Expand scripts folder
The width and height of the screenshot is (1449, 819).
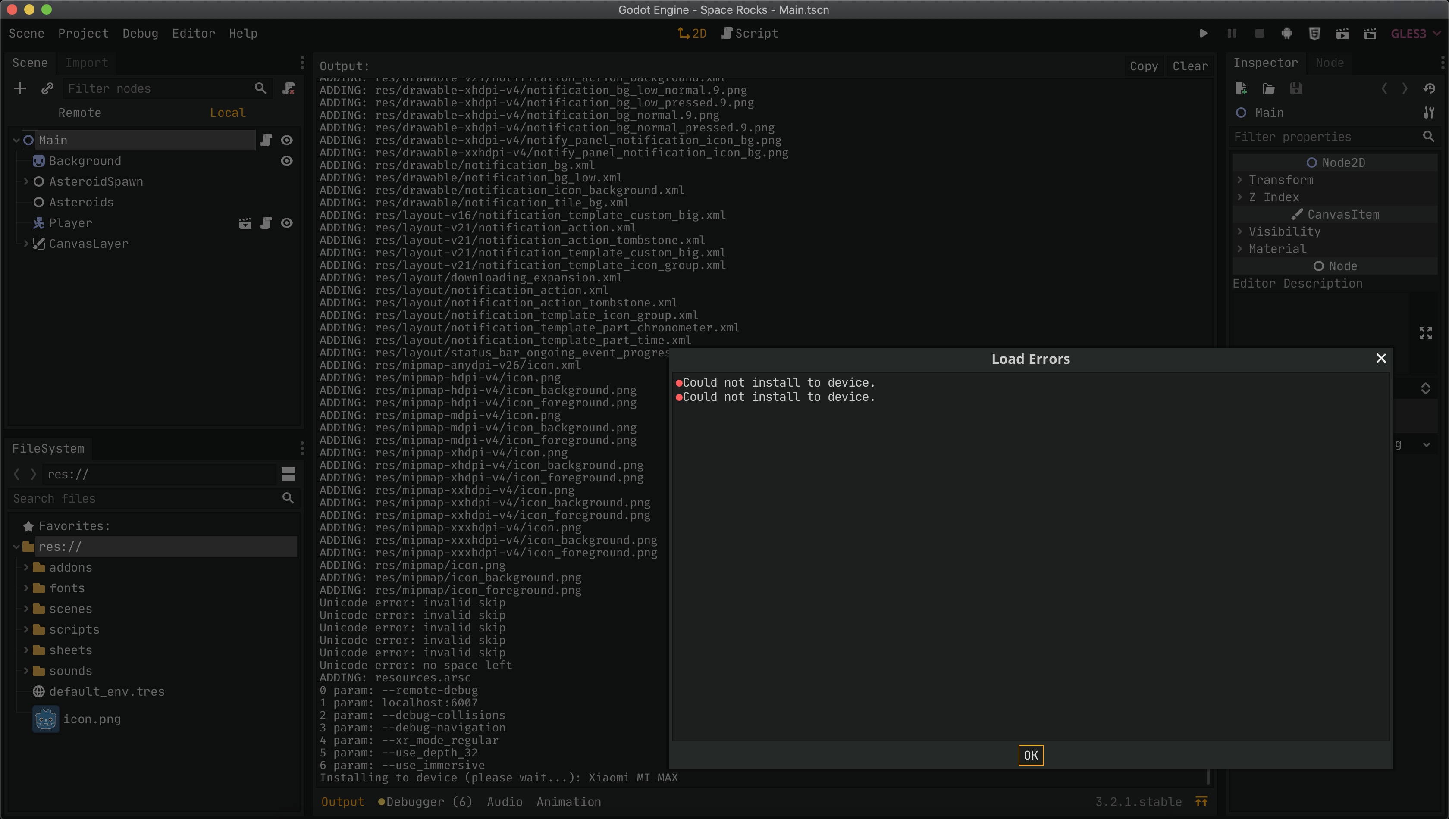click(x=26, y=629)
